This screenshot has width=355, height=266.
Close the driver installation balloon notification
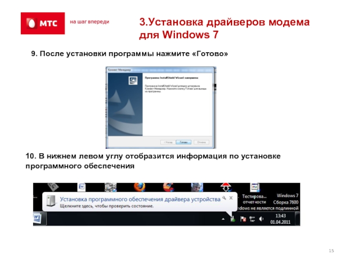pos(231,198)
